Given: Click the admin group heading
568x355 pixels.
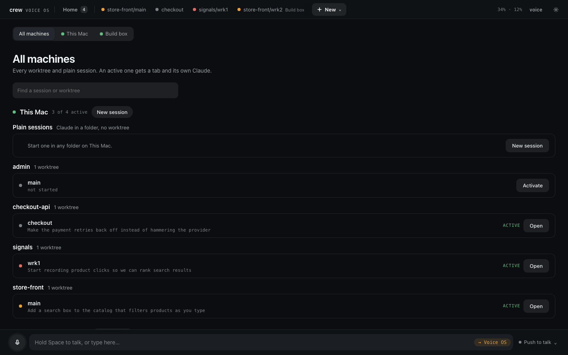Looking at the screenshot, I should pos(21,167).
